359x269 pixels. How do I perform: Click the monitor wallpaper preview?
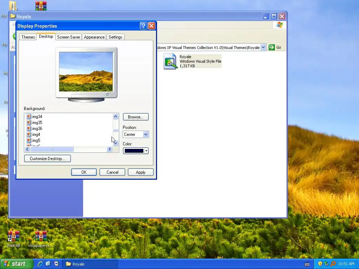point(86,71)
